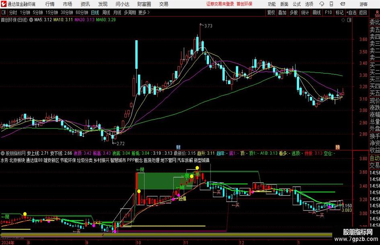
Task: Click the 游客 guest account label
Action: (x=363, y=4)
